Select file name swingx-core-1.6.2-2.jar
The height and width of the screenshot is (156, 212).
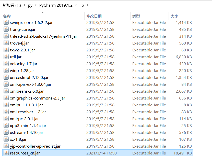pos(31,23)
